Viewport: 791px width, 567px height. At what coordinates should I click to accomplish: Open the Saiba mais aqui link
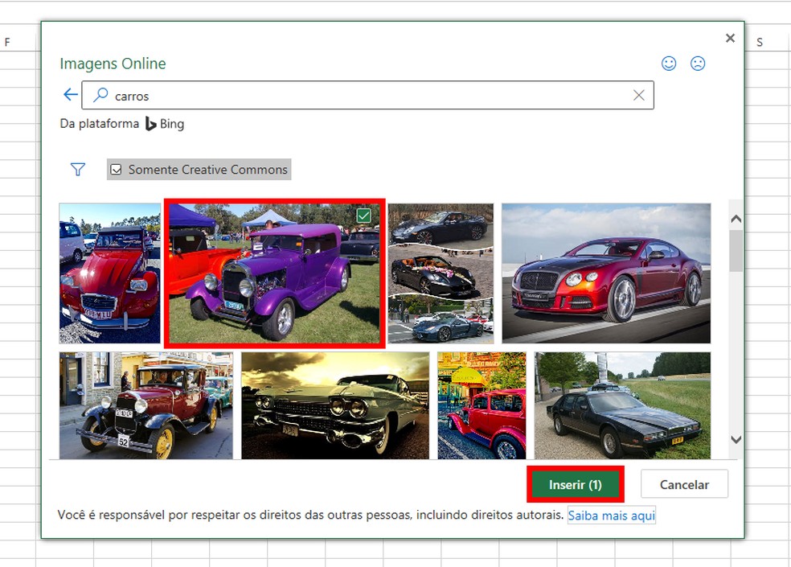click(x=612, y=516)
